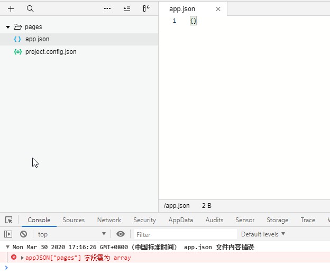330x274 pixels.
Task: Open the Sensor tab
Action: [245, 220]
